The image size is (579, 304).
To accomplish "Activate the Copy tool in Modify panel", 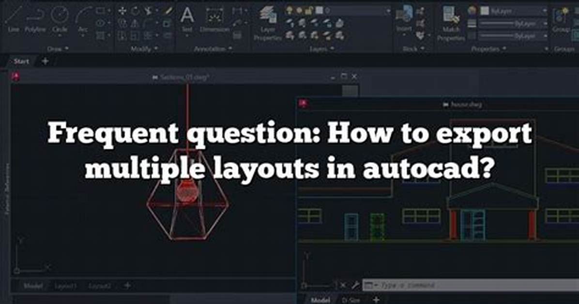I will click(122, 23).
